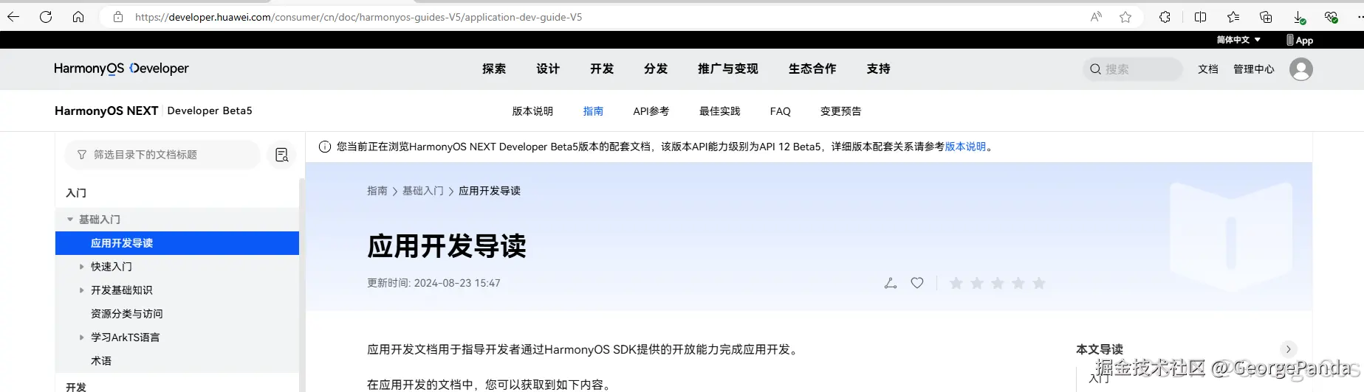Click the funnel icon in the filter field
The image size is (1364, 392).
point(81,155)
